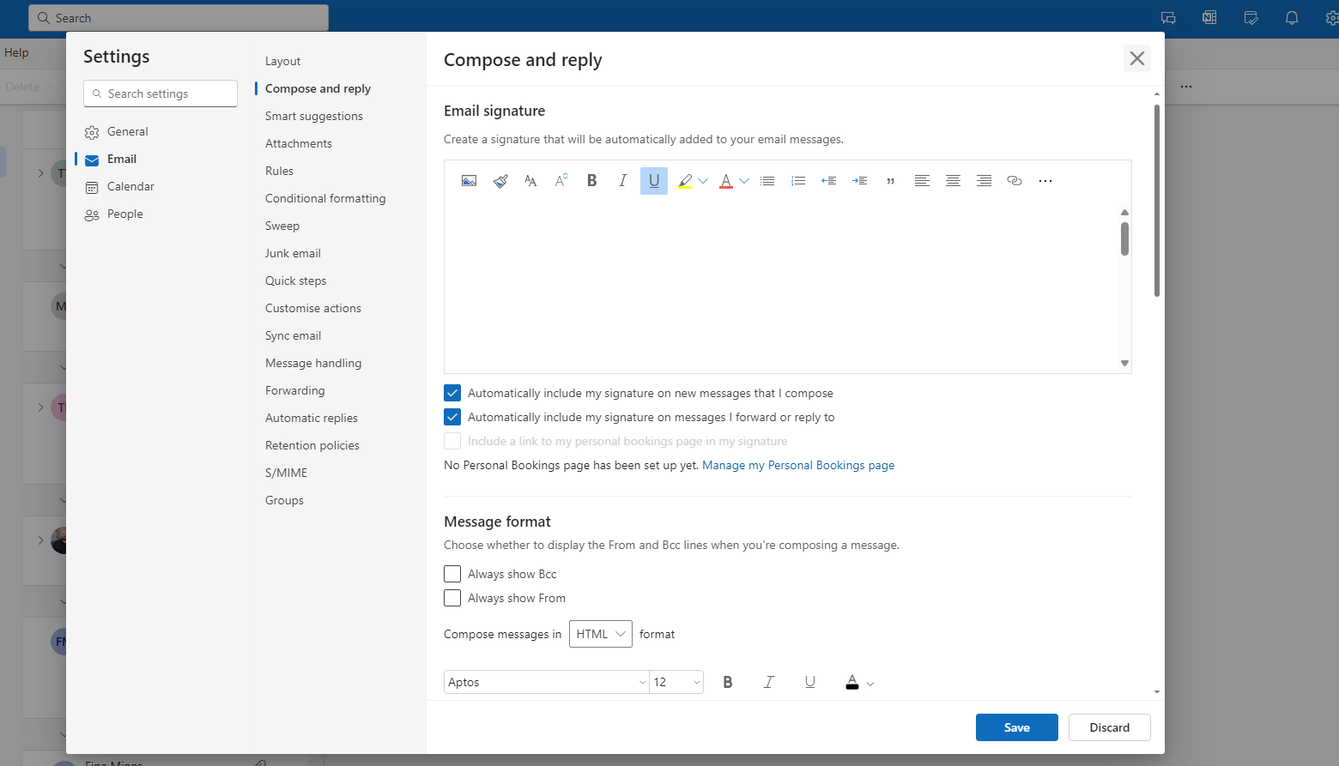Increase indent in signature editor
The width and height of the screenshot is (1339, 766).
click(x=860, y=181)
